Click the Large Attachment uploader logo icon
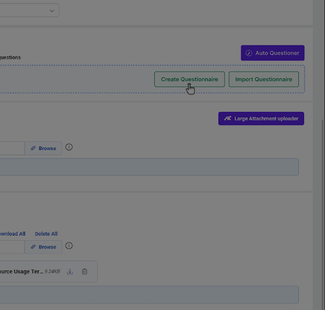325x310 pixels. (227, 119)
